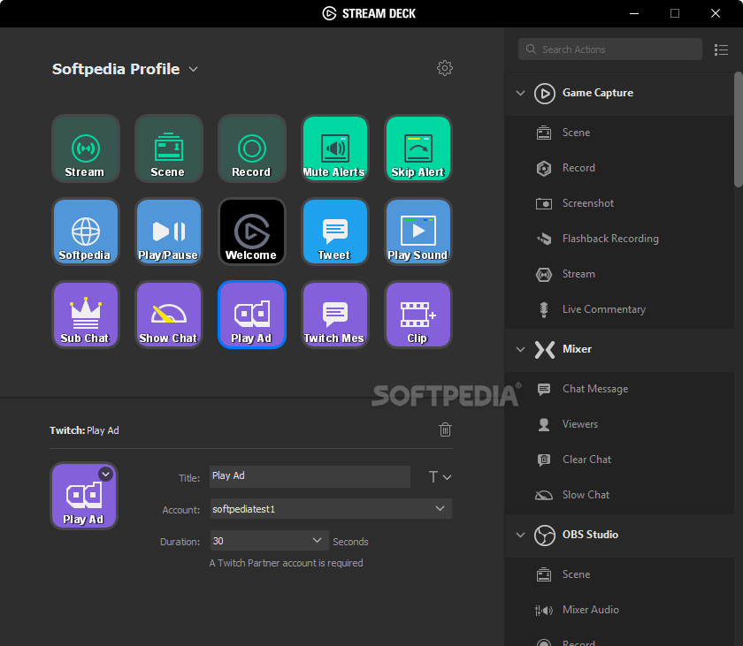
Task: Maximize the Stream Deck window
Action: click(675, 13)
